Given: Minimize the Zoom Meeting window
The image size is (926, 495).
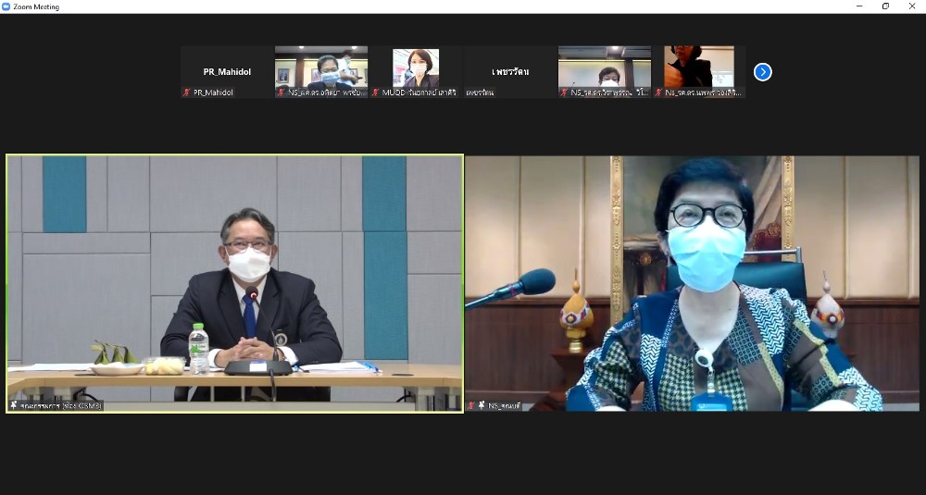Looking at the screenshot, I should 858,6.
